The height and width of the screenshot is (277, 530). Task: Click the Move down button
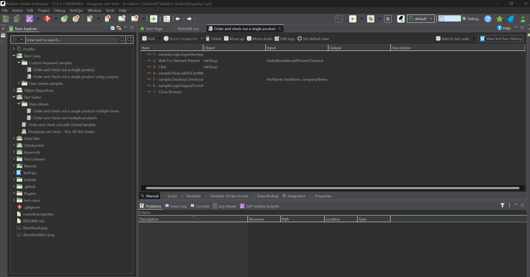pos(260,39)
